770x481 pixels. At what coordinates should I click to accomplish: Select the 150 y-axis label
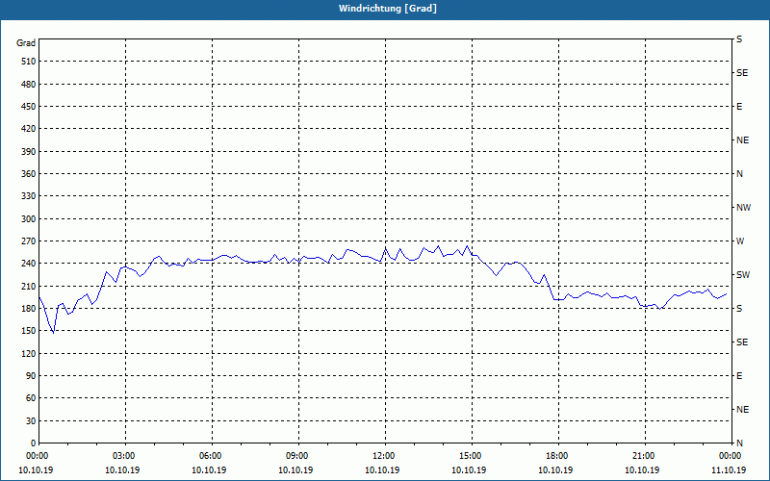29,330
